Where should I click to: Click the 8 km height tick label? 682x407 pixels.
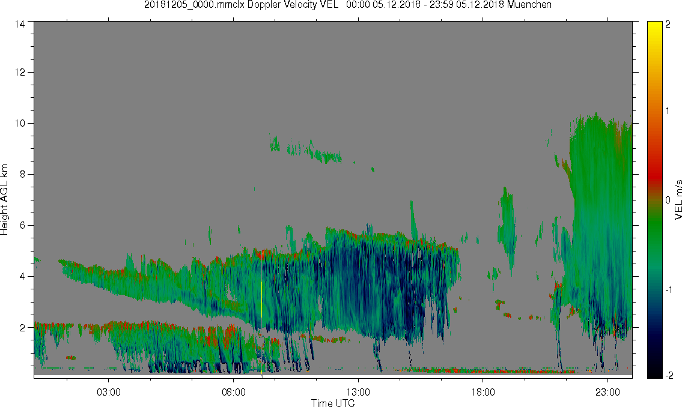click(x=22, y=174)
